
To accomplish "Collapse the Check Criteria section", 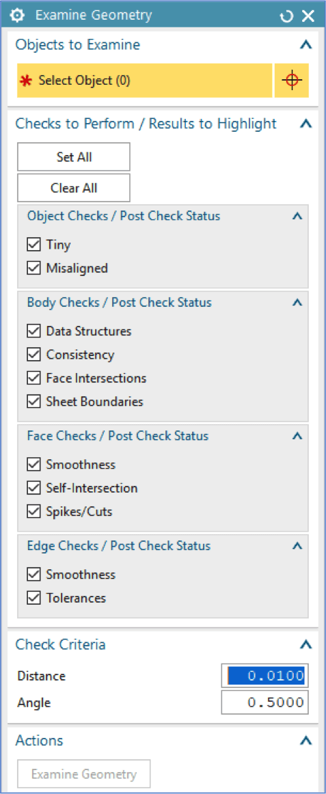I will click(x=305, y=644).
